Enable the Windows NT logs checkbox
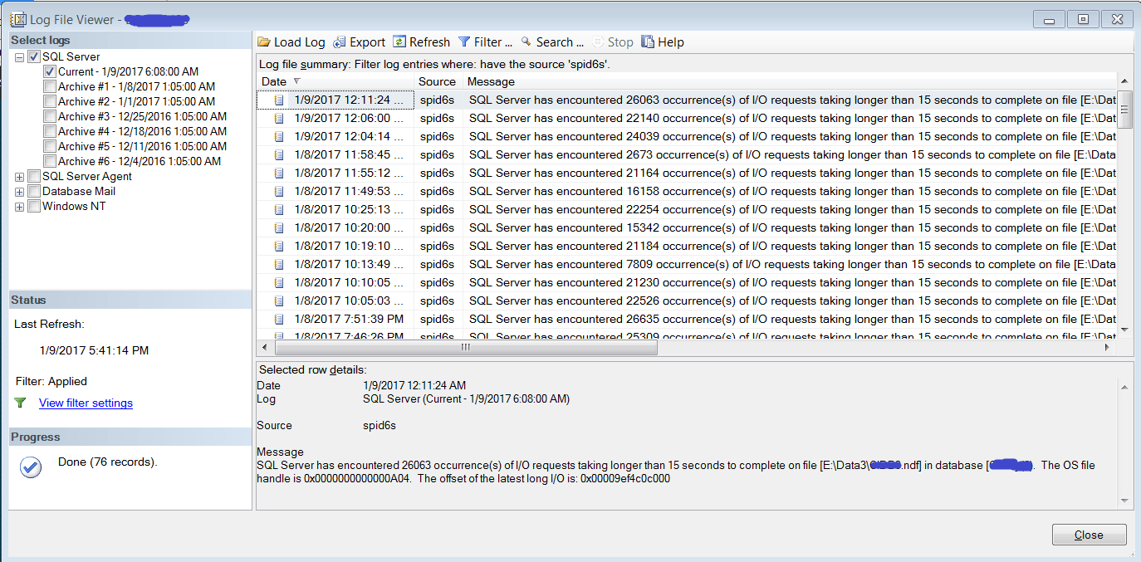The width and height of the screenshot is (1141, 562). [34, 207]
